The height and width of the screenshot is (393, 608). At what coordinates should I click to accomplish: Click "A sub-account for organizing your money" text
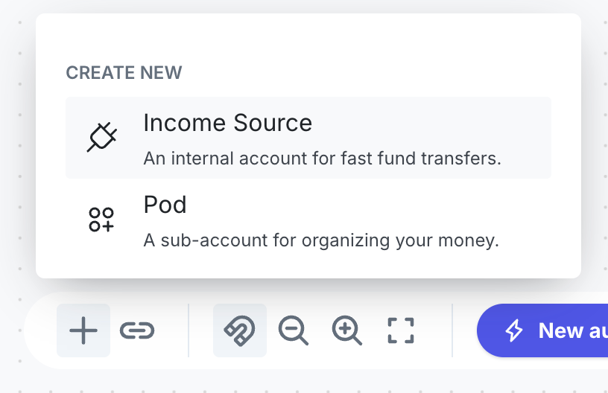(x=320, y=241)
